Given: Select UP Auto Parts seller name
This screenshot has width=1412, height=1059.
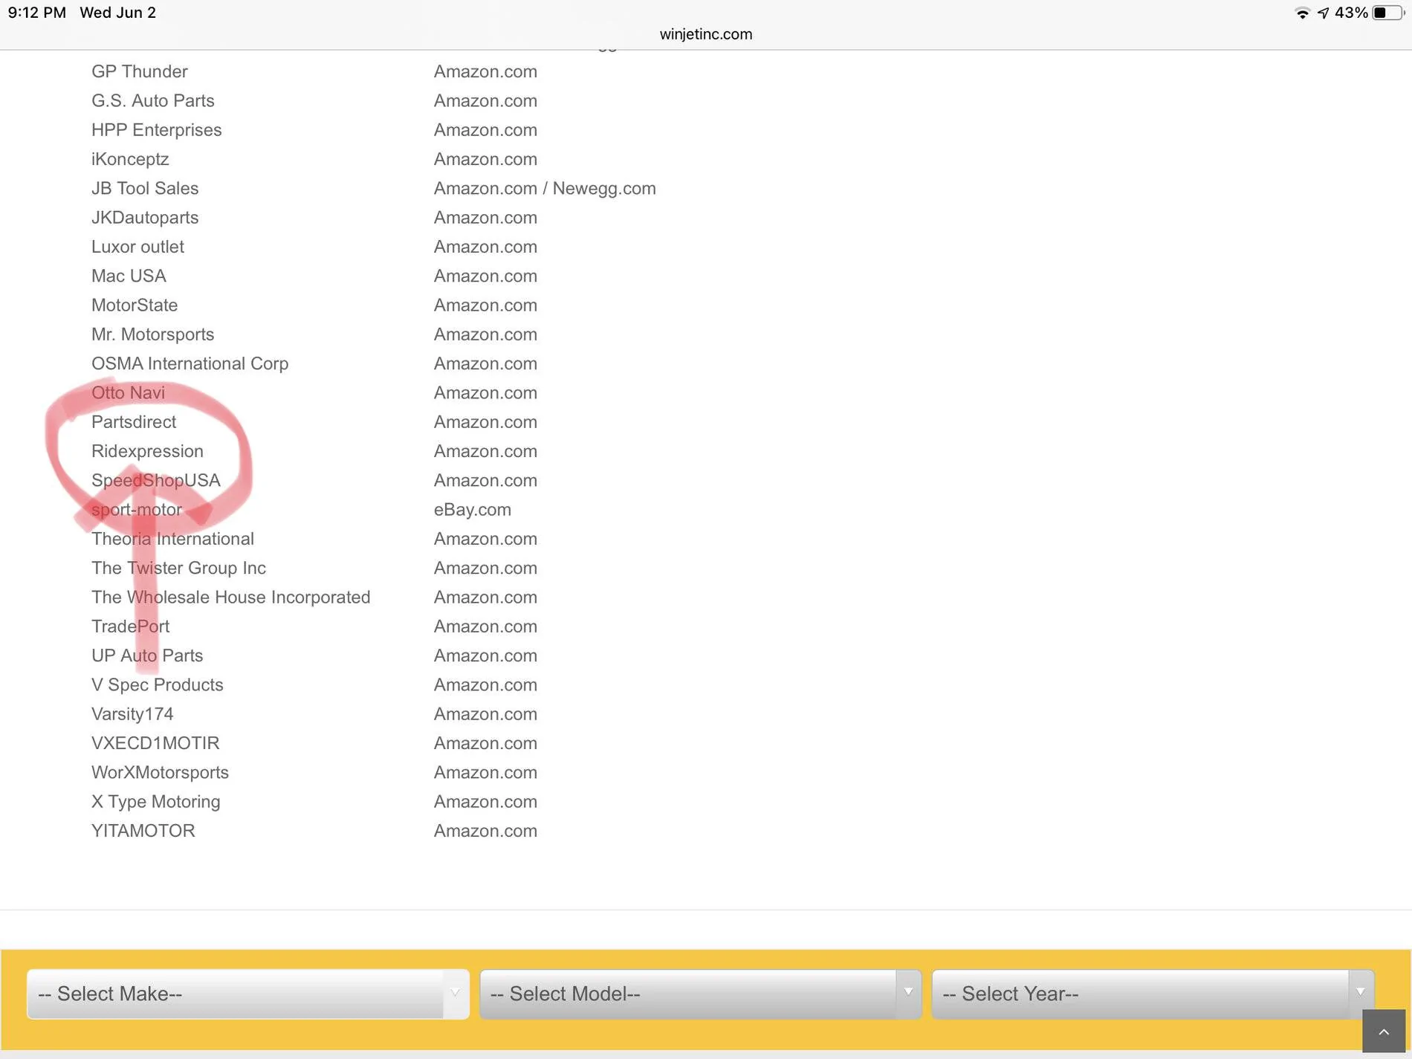Looking at the screenshot, I should click(147, 655).
